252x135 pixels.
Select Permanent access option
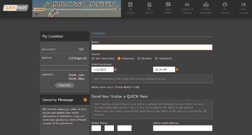(156, 58)
